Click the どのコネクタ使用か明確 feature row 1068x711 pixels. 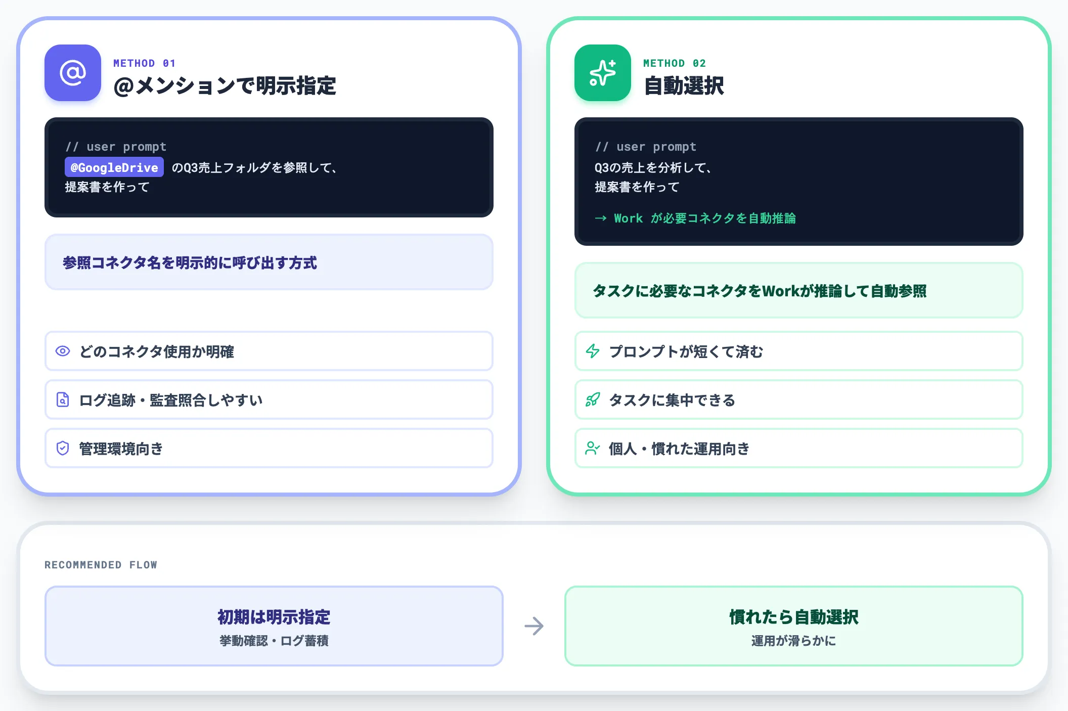[x=269, y=351]
